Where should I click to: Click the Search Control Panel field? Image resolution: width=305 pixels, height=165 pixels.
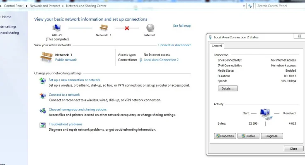tap(279, 6)
